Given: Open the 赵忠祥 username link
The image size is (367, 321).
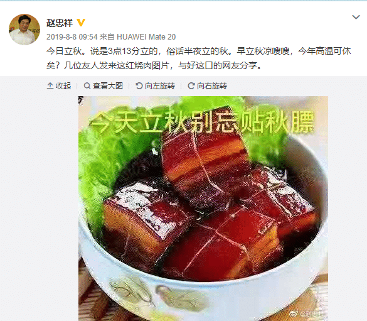Looking at the screenshot, I should tap(60, 23).
